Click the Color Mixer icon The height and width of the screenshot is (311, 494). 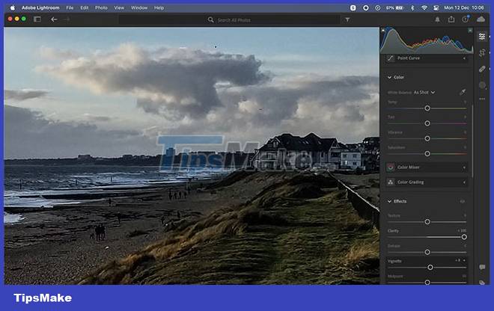(391, 167)
